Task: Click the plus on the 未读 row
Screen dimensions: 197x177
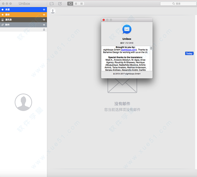Action: 44,10
